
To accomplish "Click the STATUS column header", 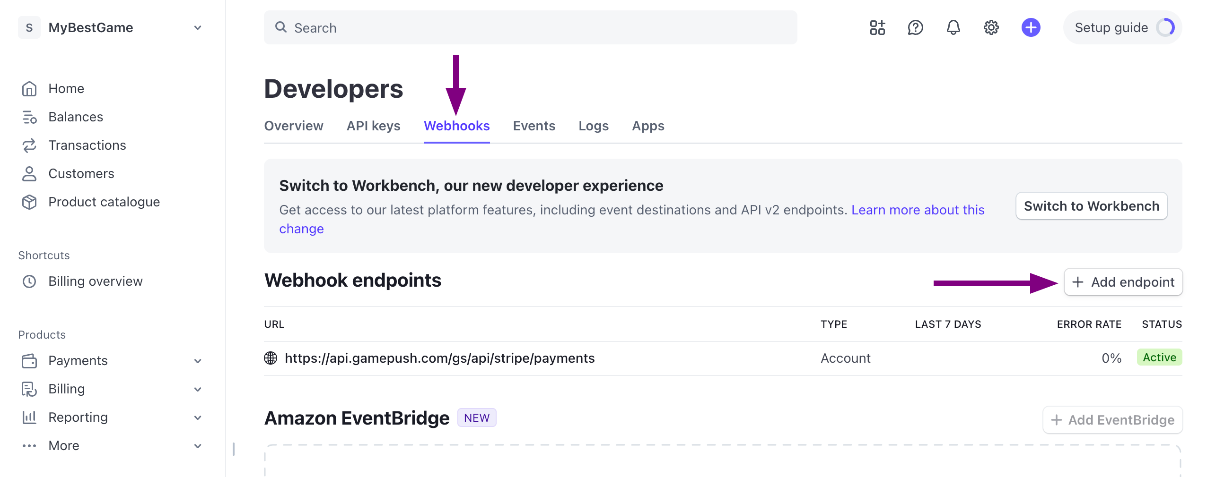I will pyautogui.click(x=1162, y=324).
